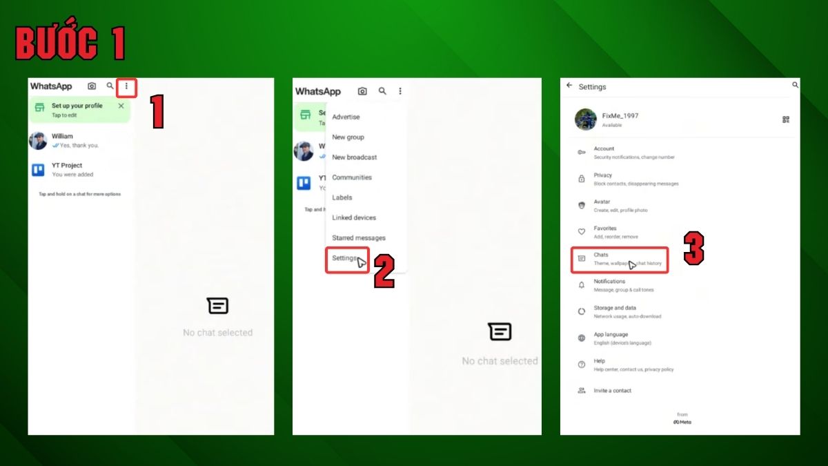Image resolution: width=828 pixels, height=466 pixels.
Task: Tap the FixMe_1997 profile picture
Action: pos(584,119)
